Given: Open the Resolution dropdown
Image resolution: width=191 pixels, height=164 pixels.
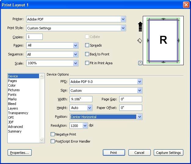Looking at the screenshot, I should 85,126.
